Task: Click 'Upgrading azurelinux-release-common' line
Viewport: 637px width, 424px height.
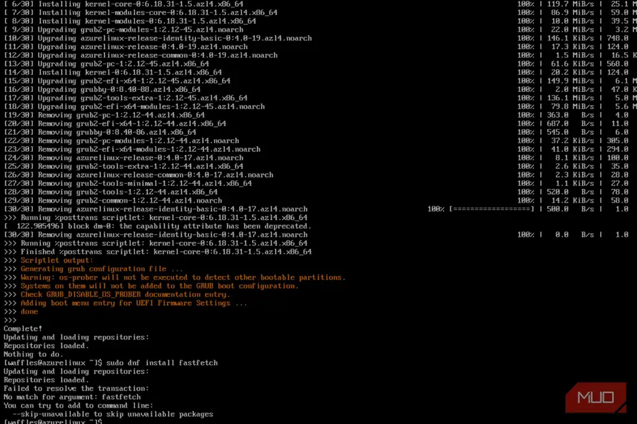Action: pos(141,55)
